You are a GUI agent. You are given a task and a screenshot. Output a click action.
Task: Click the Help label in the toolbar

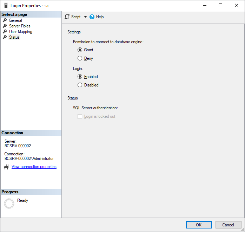coord(100,17)
